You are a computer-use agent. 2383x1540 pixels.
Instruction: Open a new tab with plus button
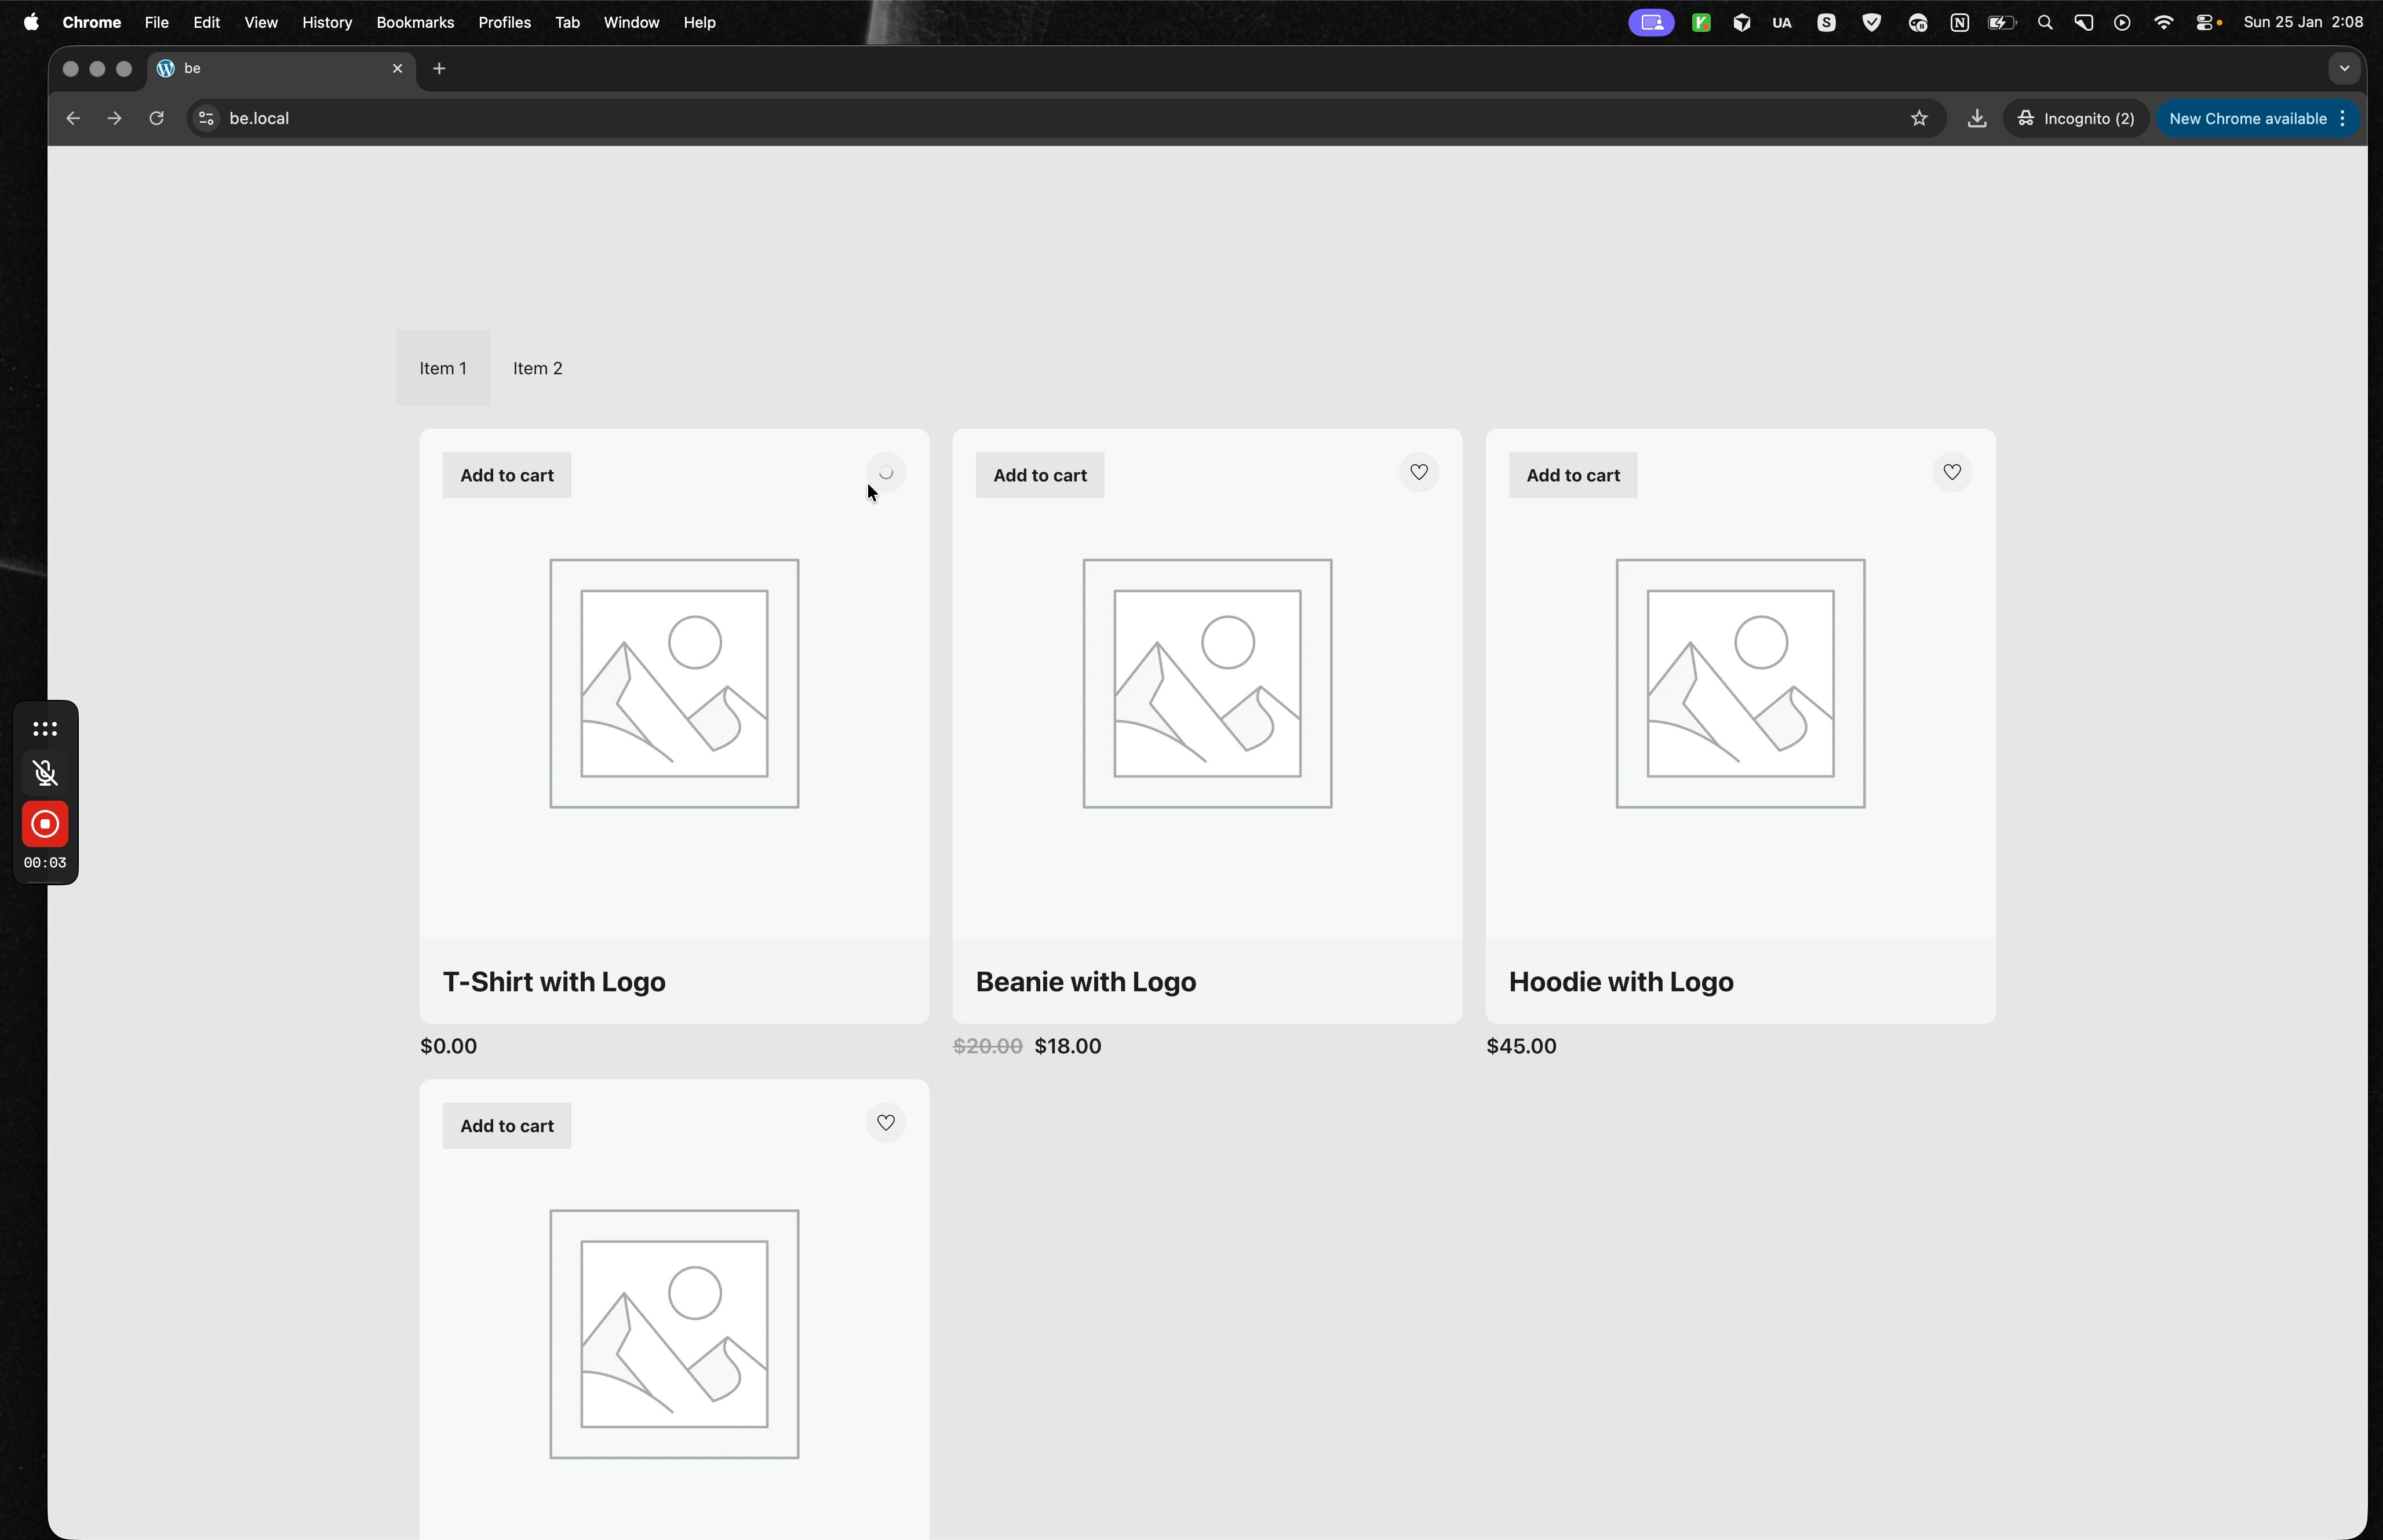pyautogui.click(x=439, y=68)
